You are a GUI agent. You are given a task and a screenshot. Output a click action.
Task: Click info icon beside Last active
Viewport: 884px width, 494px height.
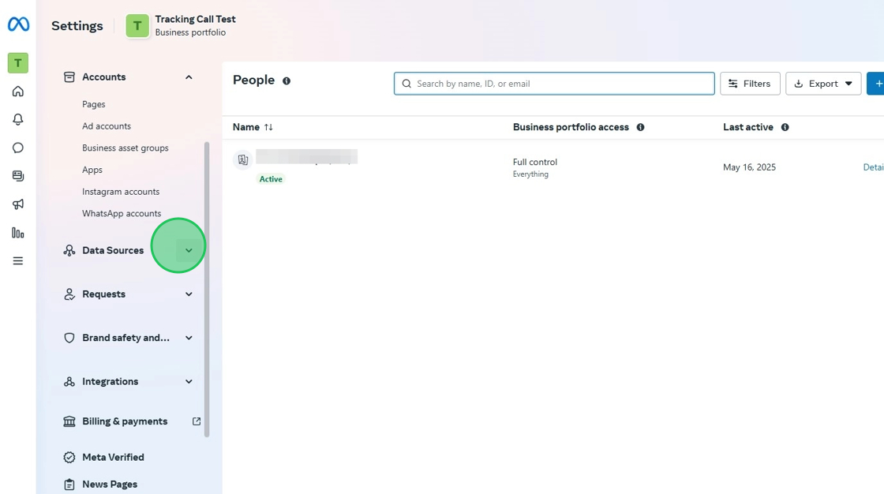785,128
